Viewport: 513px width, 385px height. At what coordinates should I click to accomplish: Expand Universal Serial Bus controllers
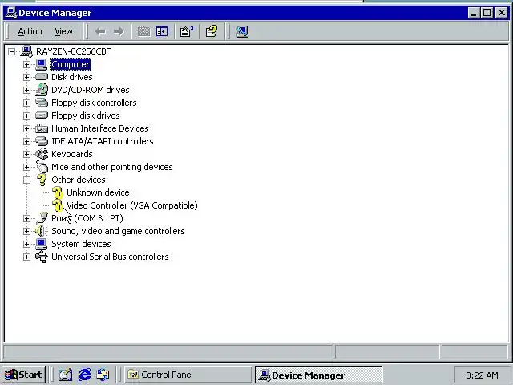click(x=26, y=257)
